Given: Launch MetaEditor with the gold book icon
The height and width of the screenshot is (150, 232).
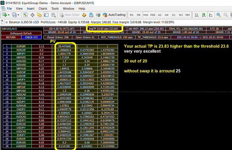Looking at the screenshot, I should coord(84,15).
